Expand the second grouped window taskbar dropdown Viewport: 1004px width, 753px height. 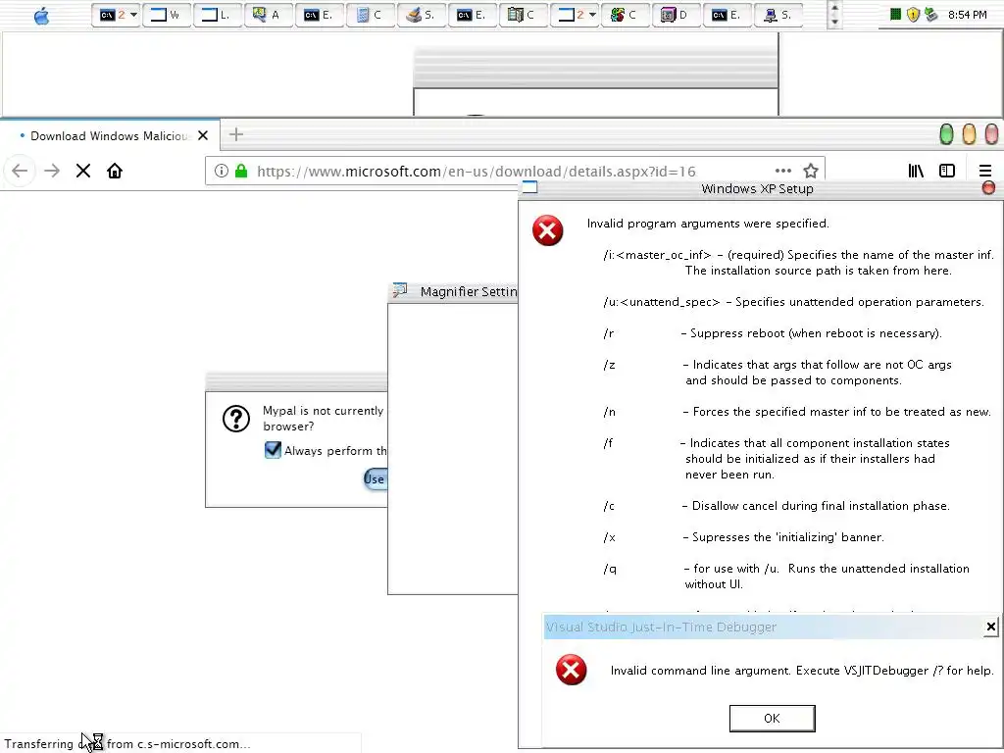592,15
